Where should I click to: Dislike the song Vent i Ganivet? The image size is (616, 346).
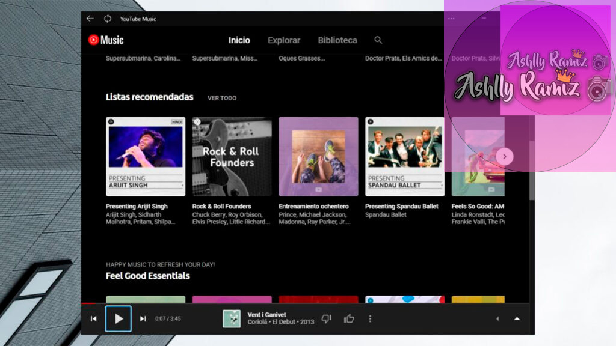click(326, 318)
